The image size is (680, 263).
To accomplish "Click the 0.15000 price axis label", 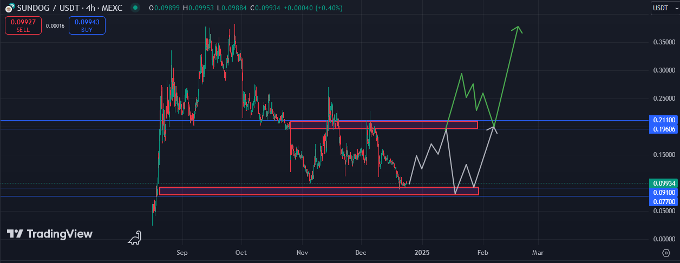I will pyautogui.click(x=663, y=155).
